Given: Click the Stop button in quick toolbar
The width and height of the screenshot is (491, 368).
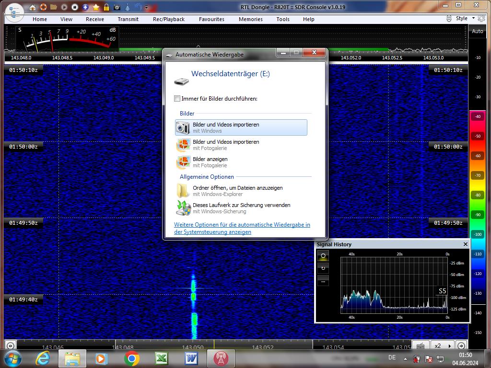Looking at the screenshot, I should [75, 7].
